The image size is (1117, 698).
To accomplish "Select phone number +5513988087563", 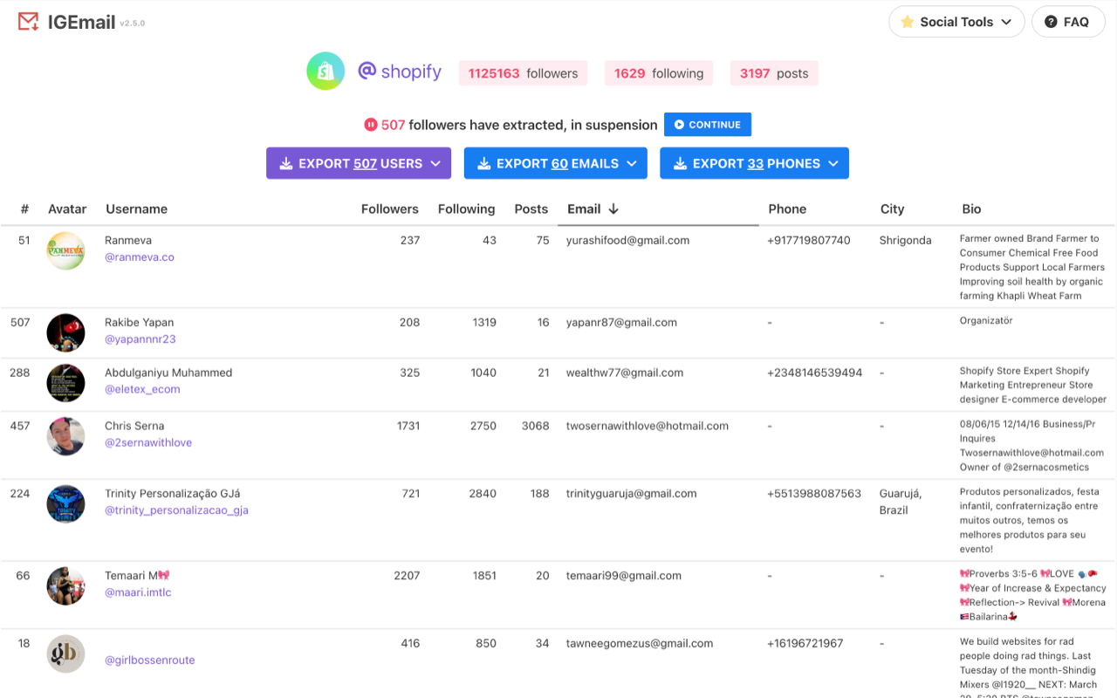I will pyautogui.click(x=814, y=493).
